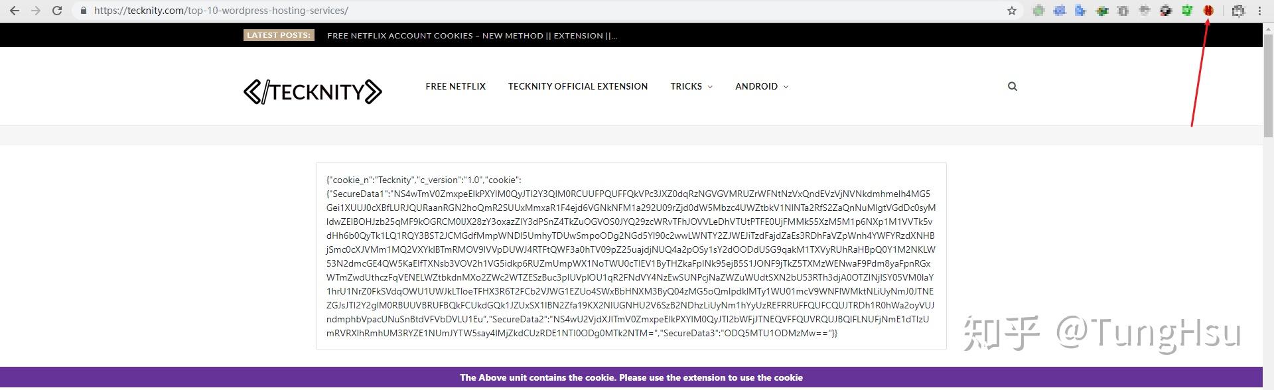Click inside the cookie JSON text box
Viewport: 1274px width, 390px height.
tap(631, 256)
